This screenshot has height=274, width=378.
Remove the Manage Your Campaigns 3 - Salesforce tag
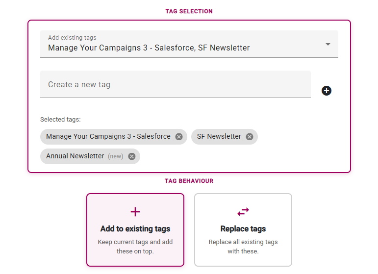coord(179,137)
